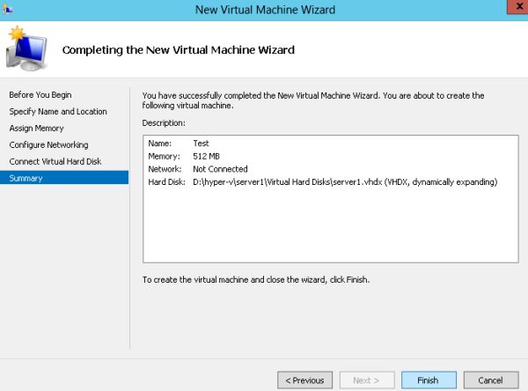Click the Completing the New Virtual Machine Wizard heading
The width and height of the screenshot is (528, 391).
[179, 50]
